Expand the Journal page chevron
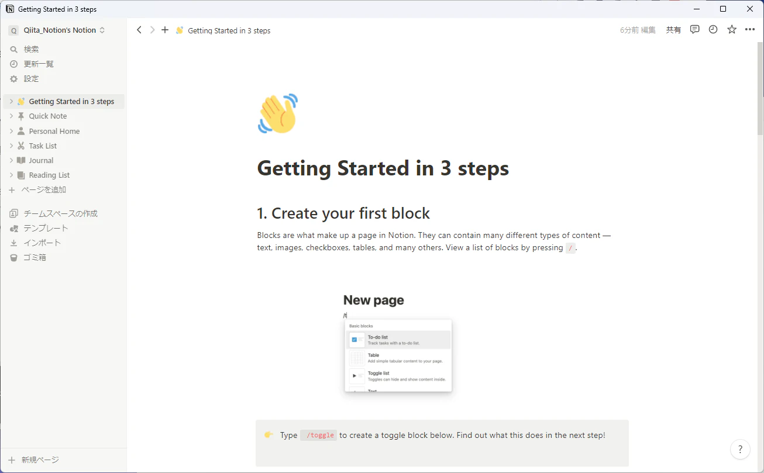 11,160
